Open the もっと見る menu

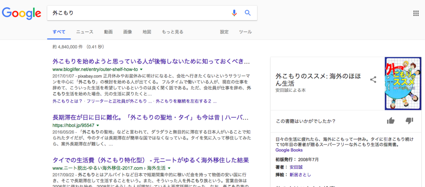172,32
